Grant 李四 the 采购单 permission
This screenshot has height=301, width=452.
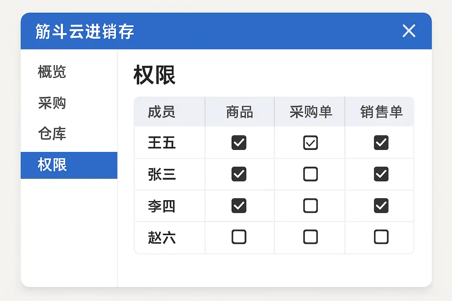click(310, 205)
